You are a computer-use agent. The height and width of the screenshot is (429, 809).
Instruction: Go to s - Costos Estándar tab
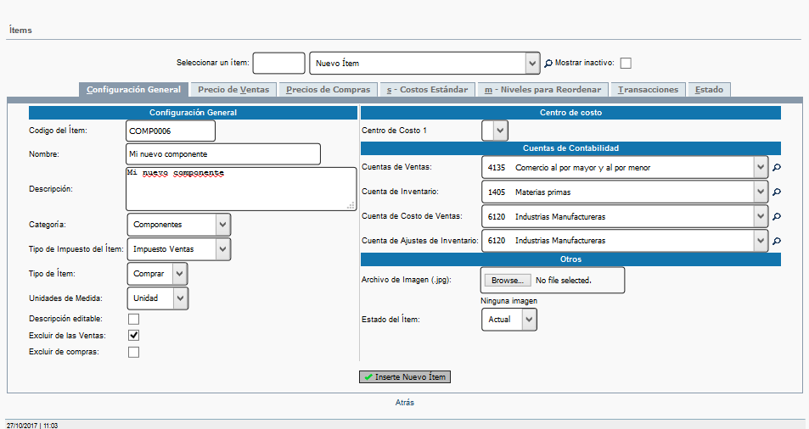(427, 90)
